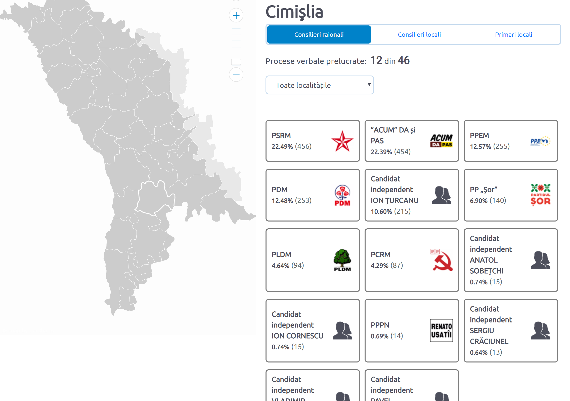Click the PSRM red star logo
570x401 pixels.
pos(342,141)
